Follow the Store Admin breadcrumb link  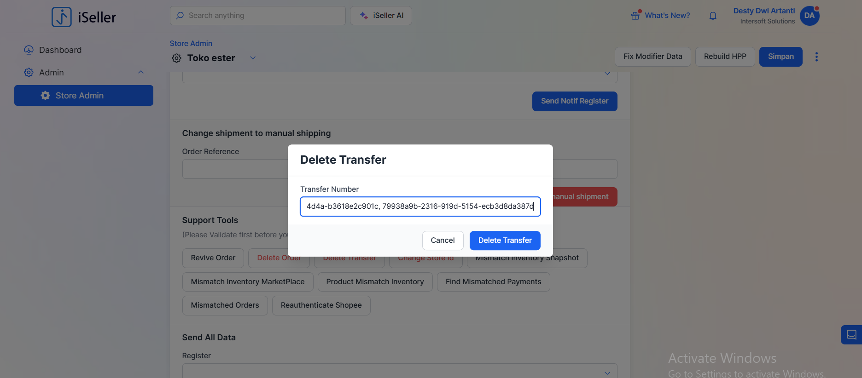[x=191, y=43]
